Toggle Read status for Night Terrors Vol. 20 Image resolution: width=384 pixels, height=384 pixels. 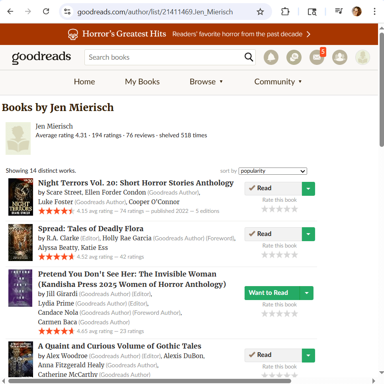273,189
